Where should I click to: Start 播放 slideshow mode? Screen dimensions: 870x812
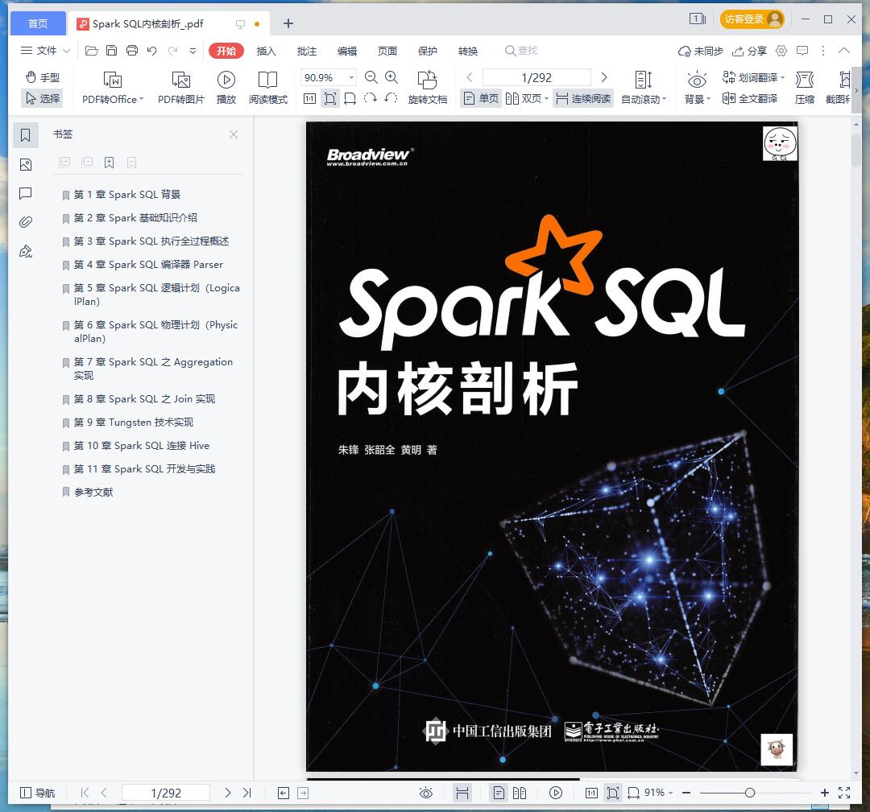(x=226, y=88)
